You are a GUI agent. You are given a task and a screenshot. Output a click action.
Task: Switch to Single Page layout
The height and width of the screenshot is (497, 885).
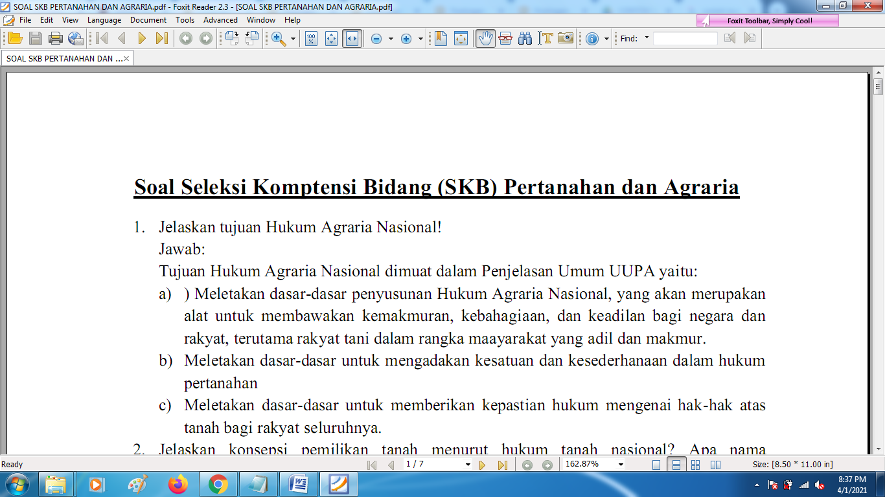656,465
